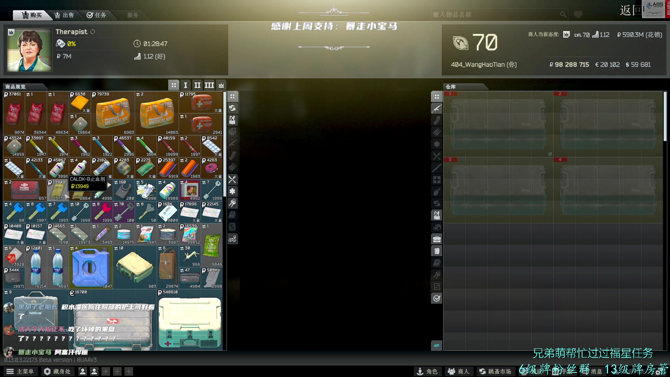Click the magnifier search icon

click(563, 15)
